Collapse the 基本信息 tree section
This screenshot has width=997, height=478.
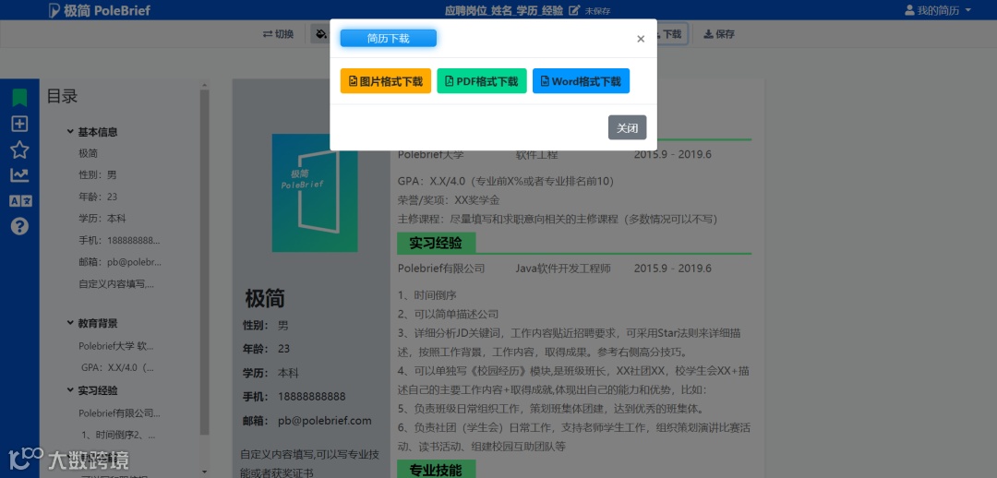point(70,132)
